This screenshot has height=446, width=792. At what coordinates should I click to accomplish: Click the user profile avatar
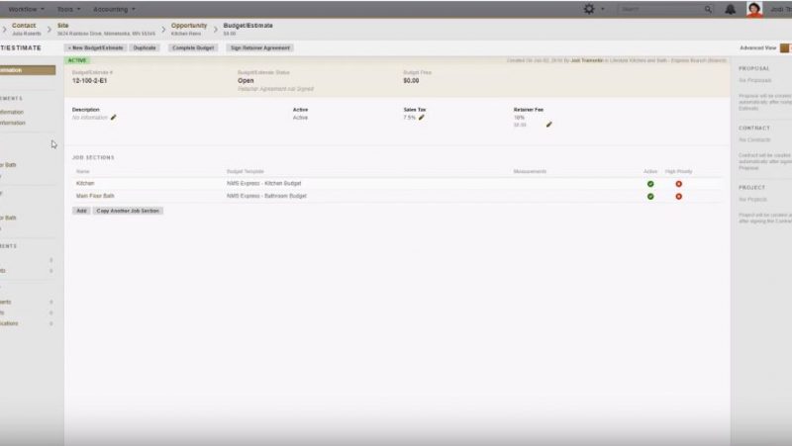coord(754,9)
